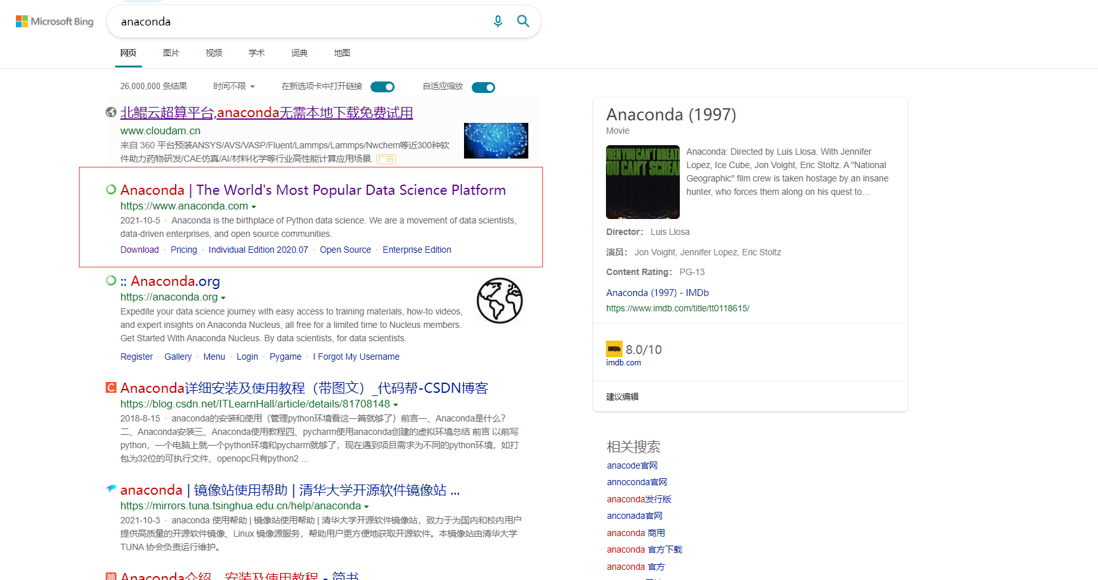1098x580 pixels.
Task: Open related search anconada官网
Action: [635, 516]
